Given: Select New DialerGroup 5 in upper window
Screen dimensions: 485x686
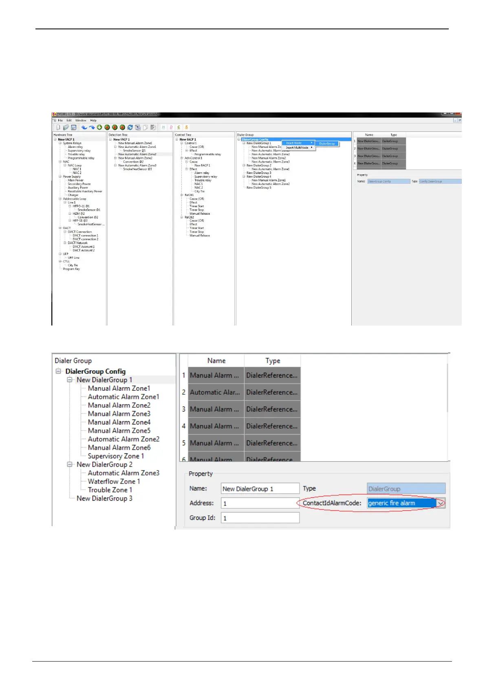Looking at the screenshot, I should pyautogui.click(x=259, y=188).
